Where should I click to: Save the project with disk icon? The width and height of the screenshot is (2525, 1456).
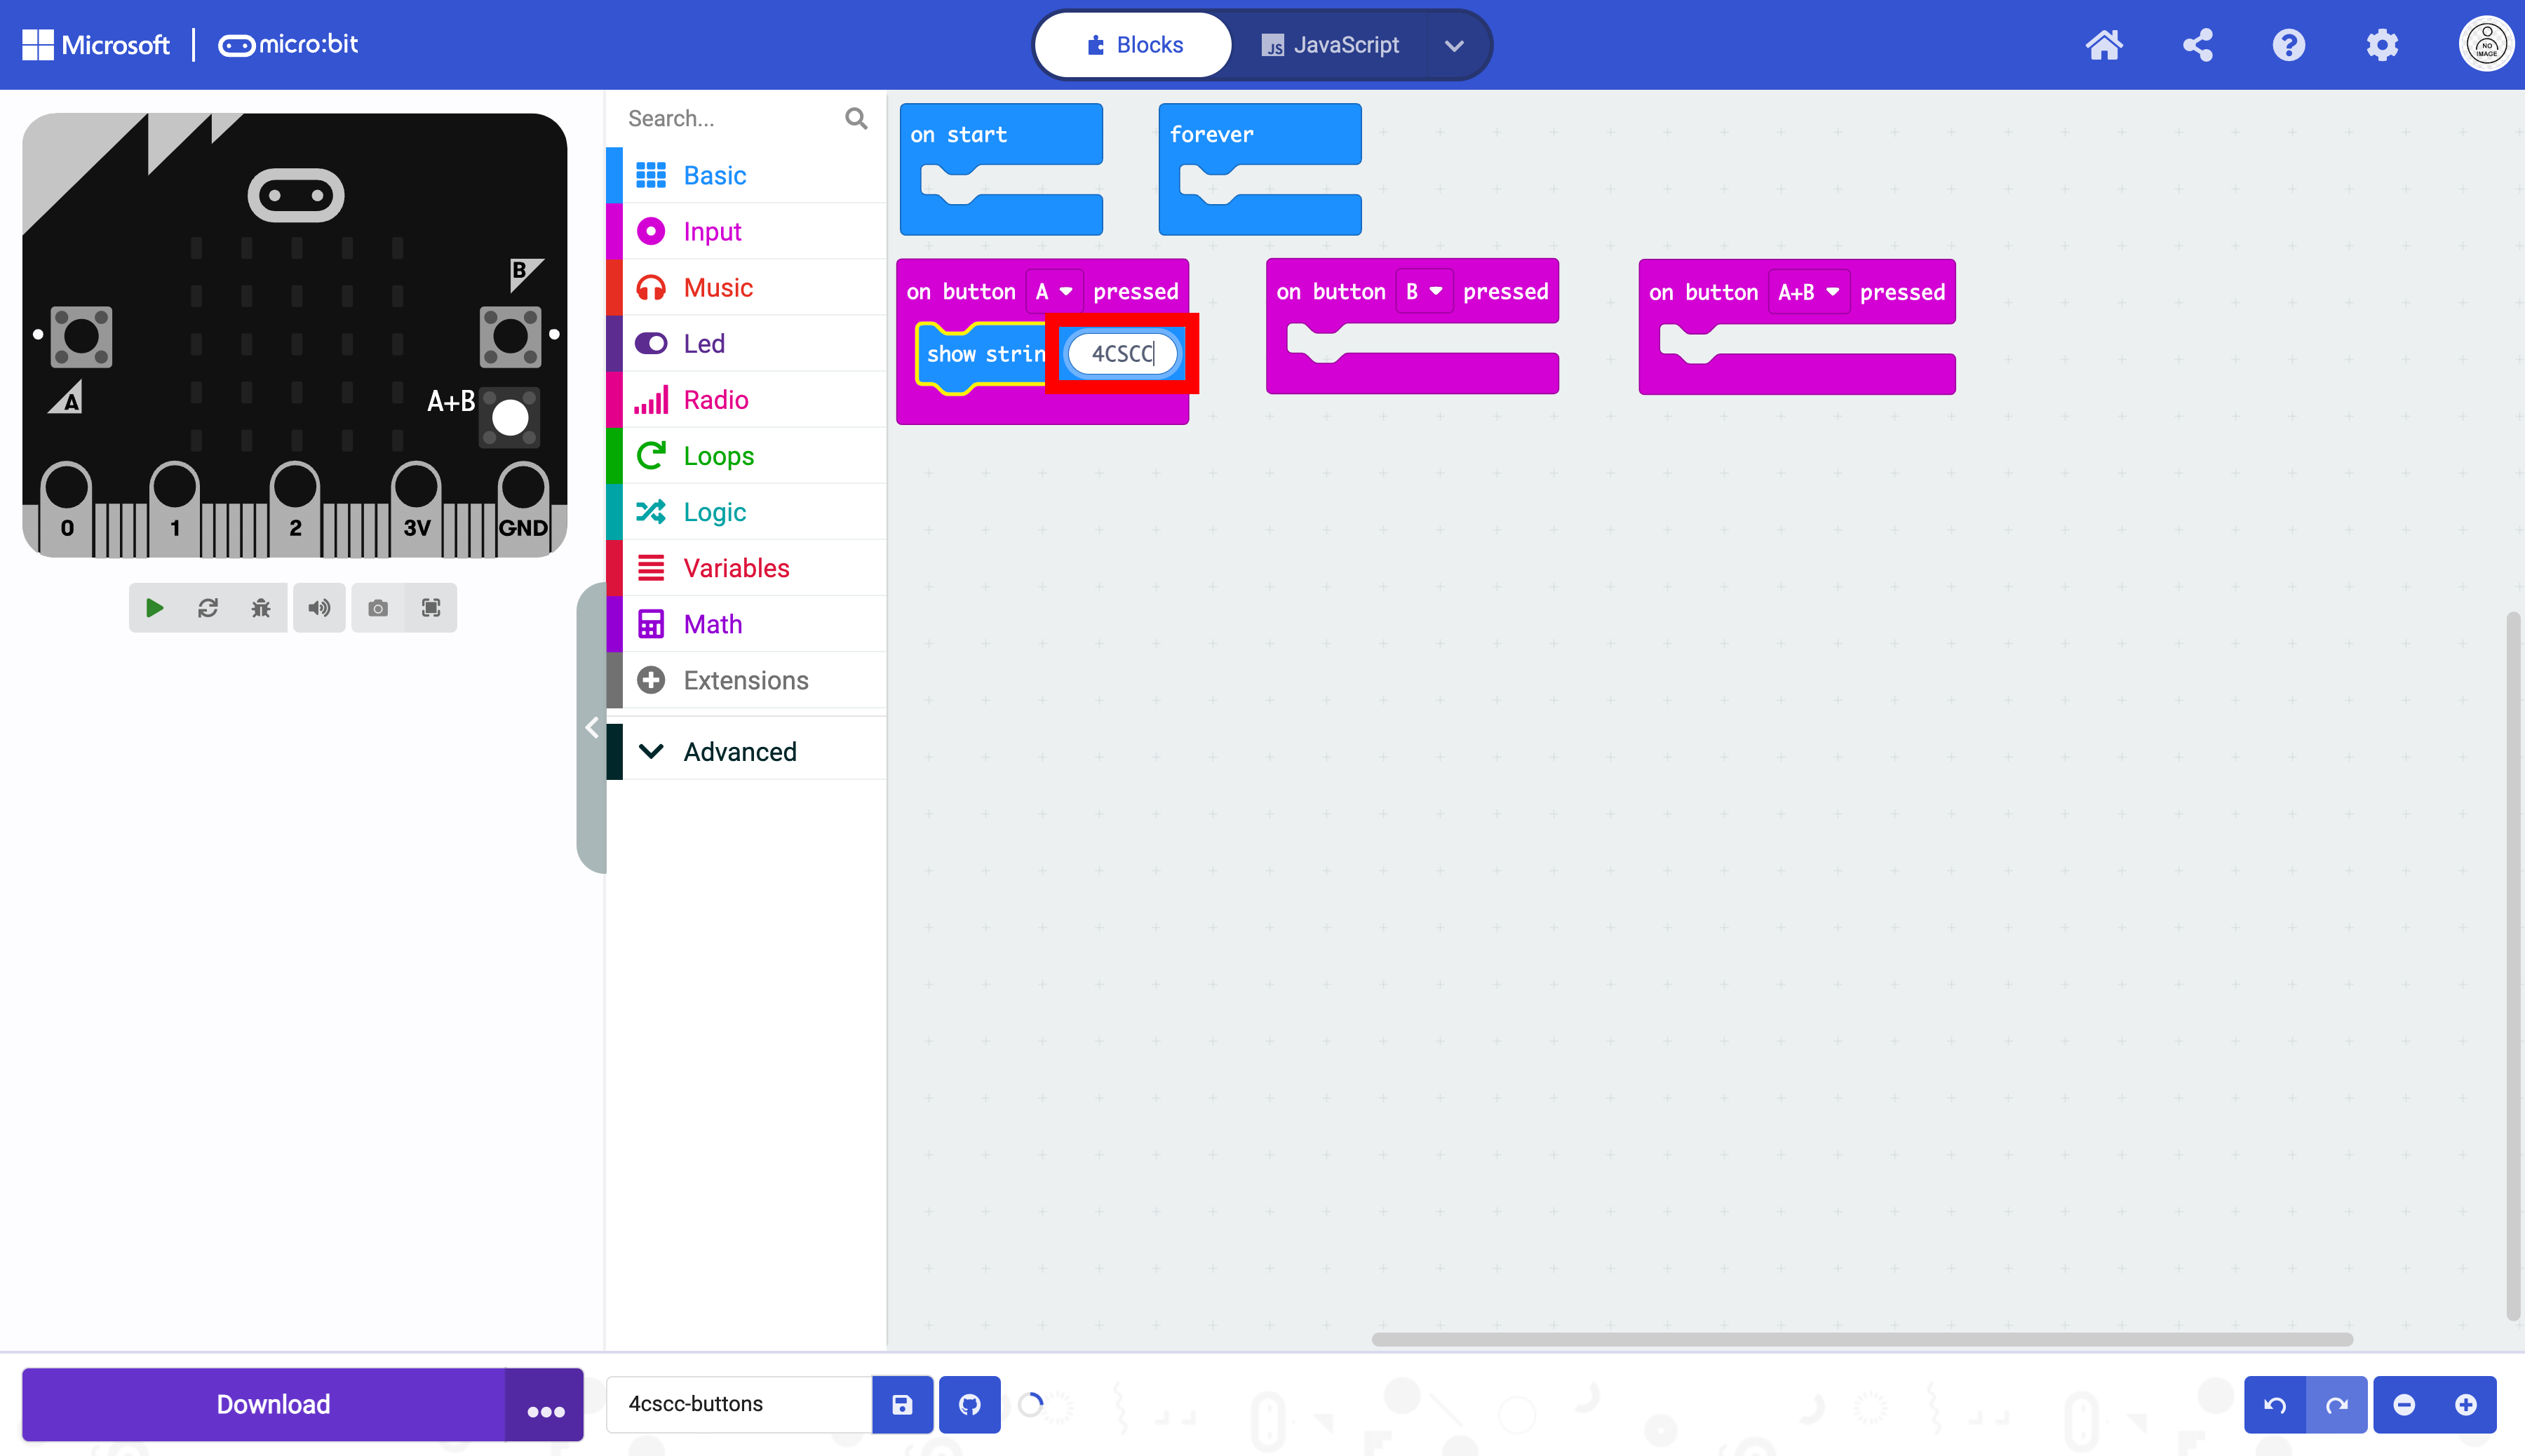point(902,1404)
